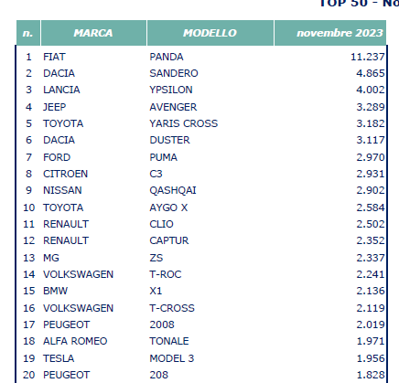Click the T-ROC model cell

pyautogui.click(x=166, y=274)
